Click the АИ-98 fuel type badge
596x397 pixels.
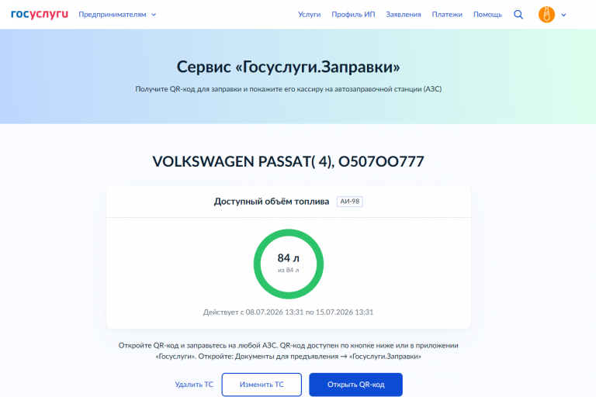coord(350,202)
